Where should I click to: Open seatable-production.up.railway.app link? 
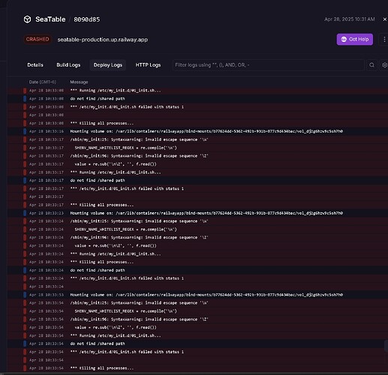point(103,40)
